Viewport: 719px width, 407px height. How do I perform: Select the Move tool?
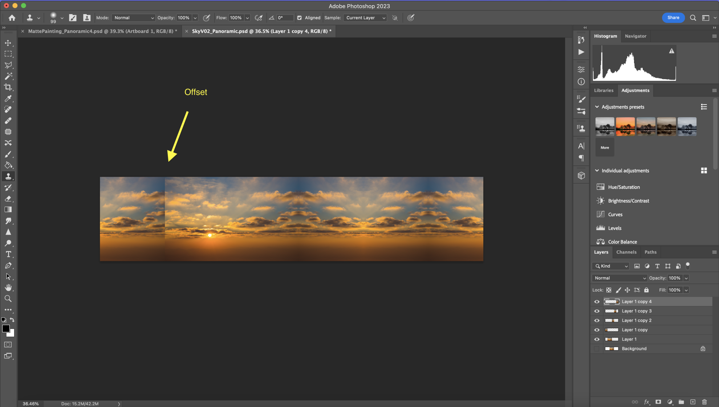coord(9,43)
